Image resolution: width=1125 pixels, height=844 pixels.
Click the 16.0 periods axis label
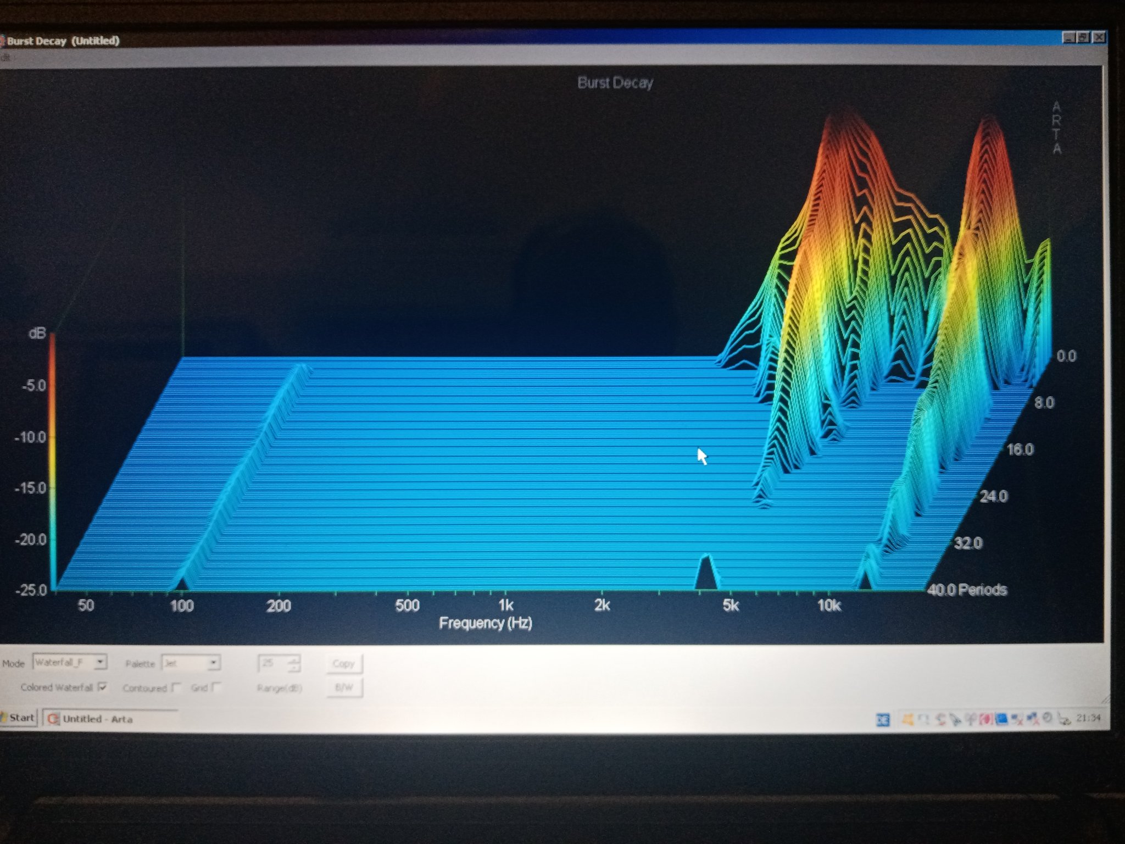[x=1020, y=449]
